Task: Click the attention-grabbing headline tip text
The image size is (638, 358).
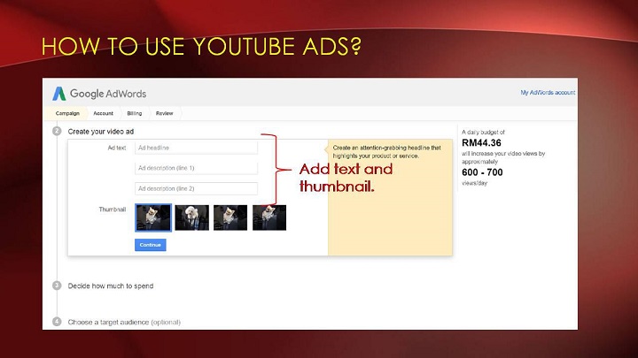Action: 387,152
